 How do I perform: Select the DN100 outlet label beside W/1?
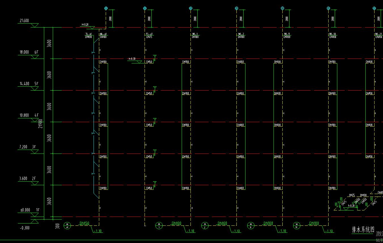pyautogui.click(x=176, y=223)
